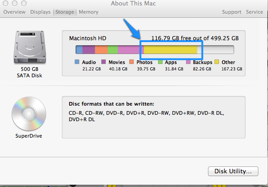The image size is (268, 187).
Task: Open the Displays tab
Action: (40, 12)
